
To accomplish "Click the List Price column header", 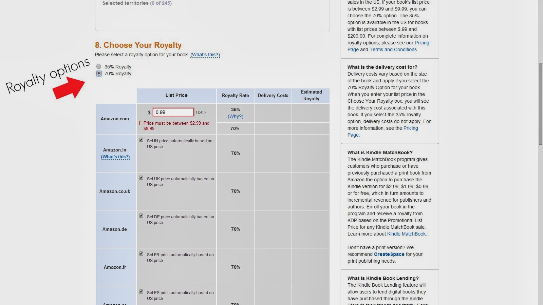I will click(176, 96).
